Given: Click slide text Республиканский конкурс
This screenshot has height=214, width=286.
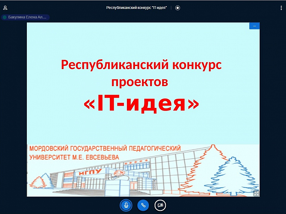Looking at the screenshot, I should click(x=141, y=65).
